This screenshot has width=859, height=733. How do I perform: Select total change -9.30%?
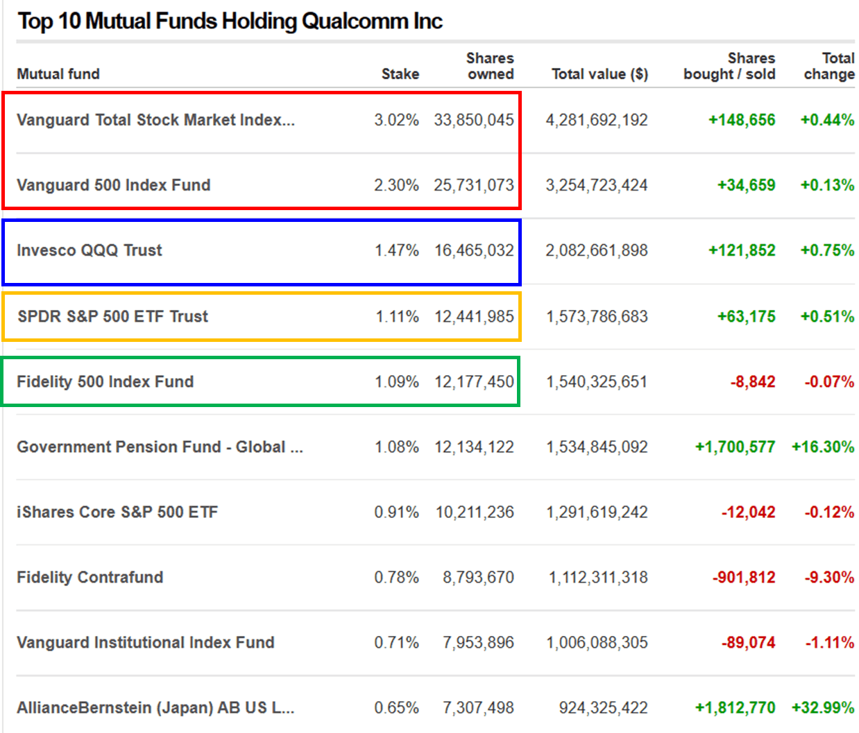coord(829,577)
